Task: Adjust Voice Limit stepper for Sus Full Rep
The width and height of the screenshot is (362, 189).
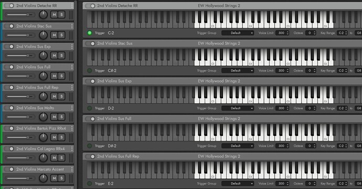Action: [x=288, y=184]
